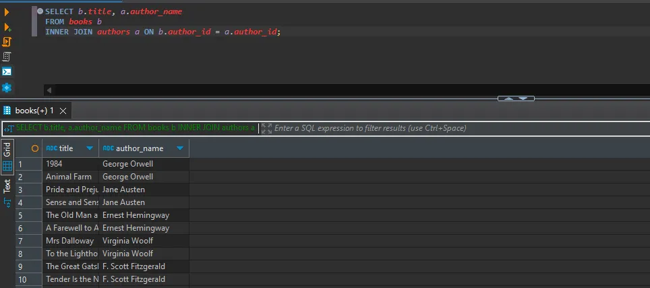
Task: Click Jane Austen in row 4
Action: tap(144, 202)
